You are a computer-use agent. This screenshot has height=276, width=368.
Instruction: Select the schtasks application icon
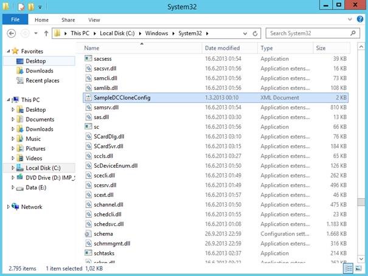coord(88,253)
